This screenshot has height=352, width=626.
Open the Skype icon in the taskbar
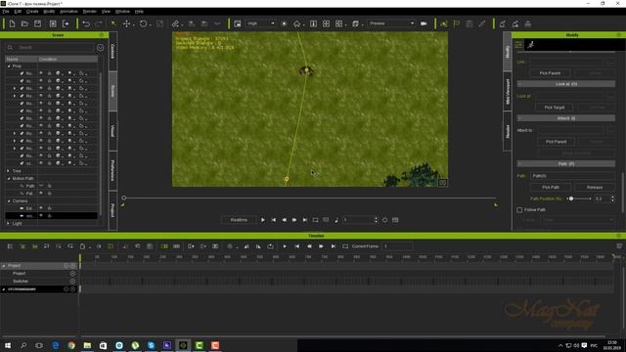pos(151,345)
